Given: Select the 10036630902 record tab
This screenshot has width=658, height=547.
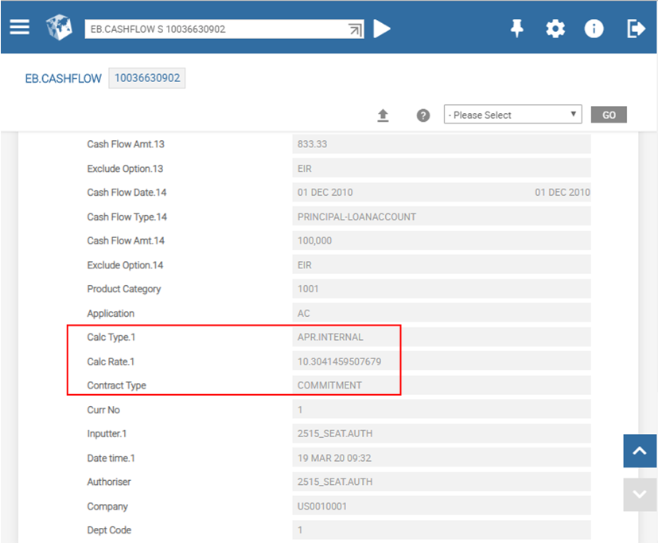Looking at the screenshot, I should 147,78.
